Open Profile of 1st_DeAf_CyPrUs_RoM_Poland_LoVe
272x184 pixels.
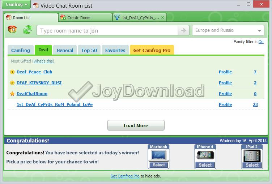(225, 104)
